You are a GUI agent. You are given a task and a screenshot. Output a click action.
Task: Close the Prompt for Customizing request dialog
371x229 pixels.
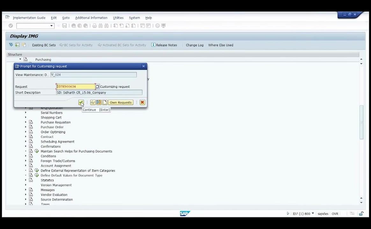point(143,66)
